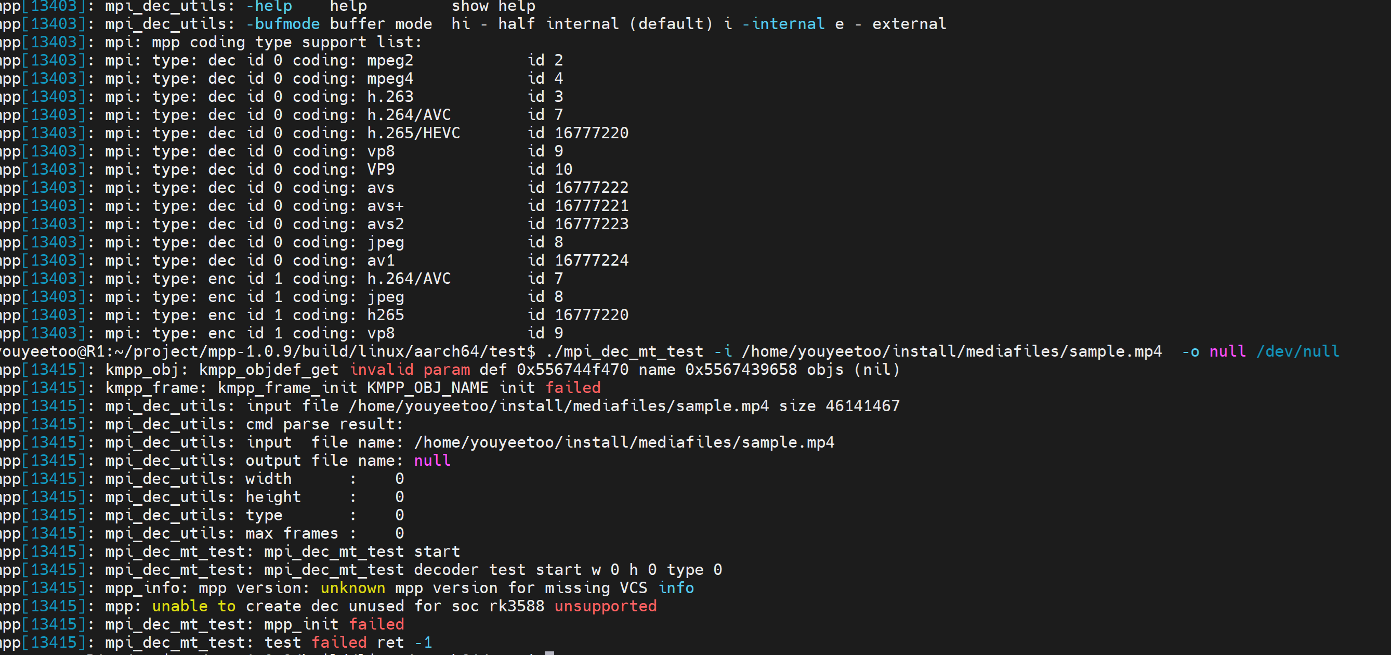Click the cyan 'info' word after VCS
The image size is (1391, 655).
[x=676, y=587]
